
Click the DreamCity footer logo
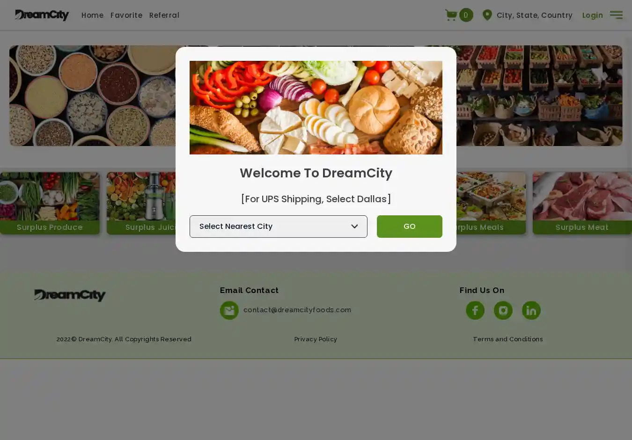[x=70, y=295]
